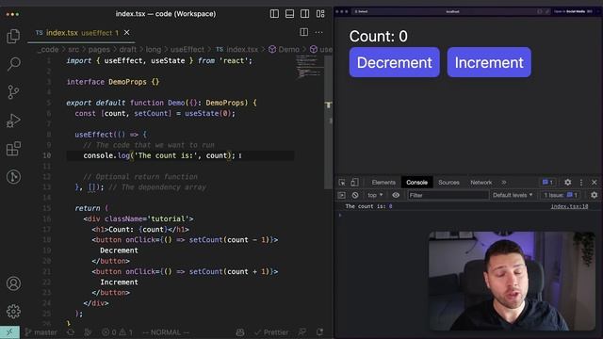Close the DevTools panel
Image resolution: width=603 pixels, height=339 pixels.
[595, 182]
